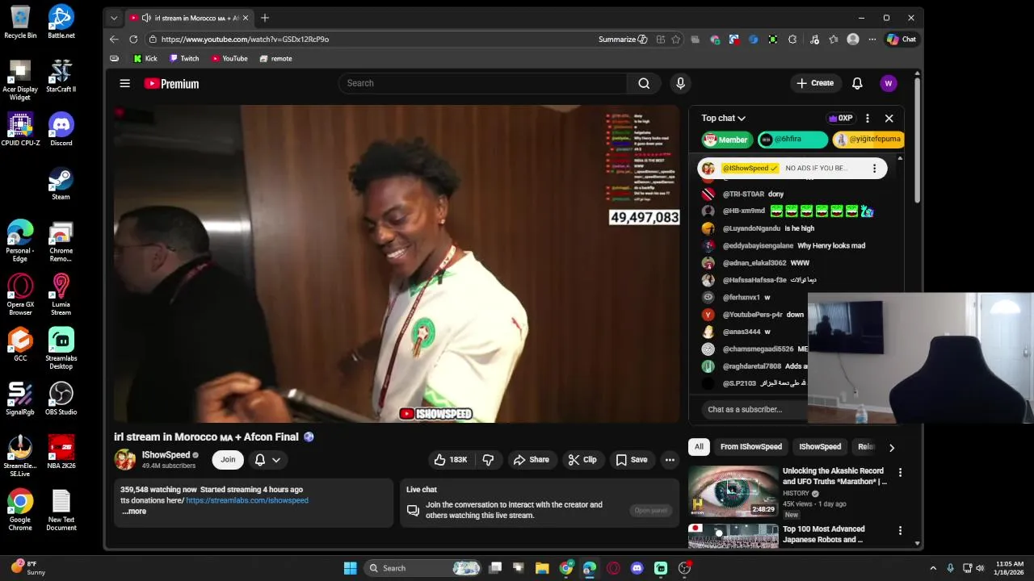Open the 0XP channel points badge
Screen dimensions: 1034x581
[840, 118]
